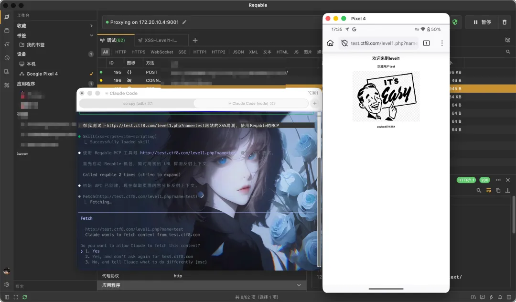Click the filter-off icon above the traffic list
The width and height of the screenshot is (516, 302).
click(x=508, y=40)
